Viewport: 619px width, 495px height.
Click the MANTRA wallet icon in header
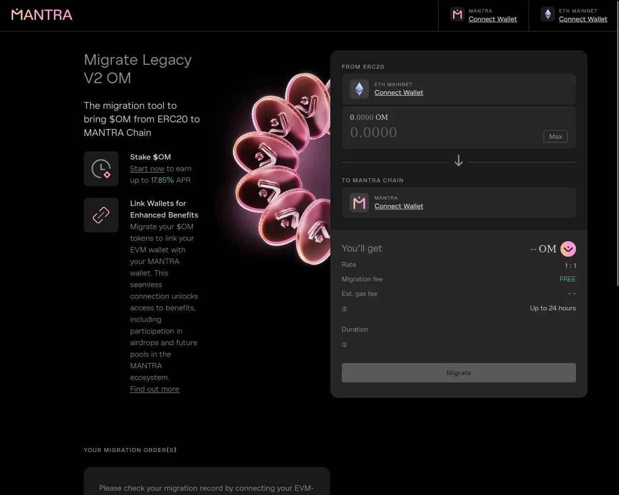[457, 15]
